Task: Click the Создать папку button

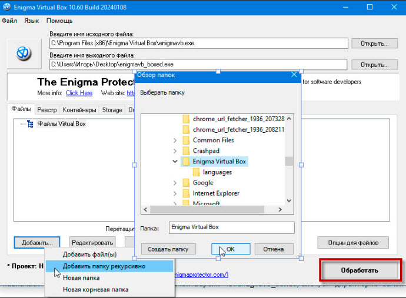Action: click(168, 249)
